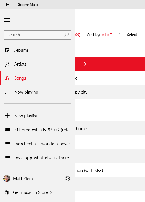Open the royksopp-what_else_is_there playlist
145x202 pixels.
tap(37, 158)
